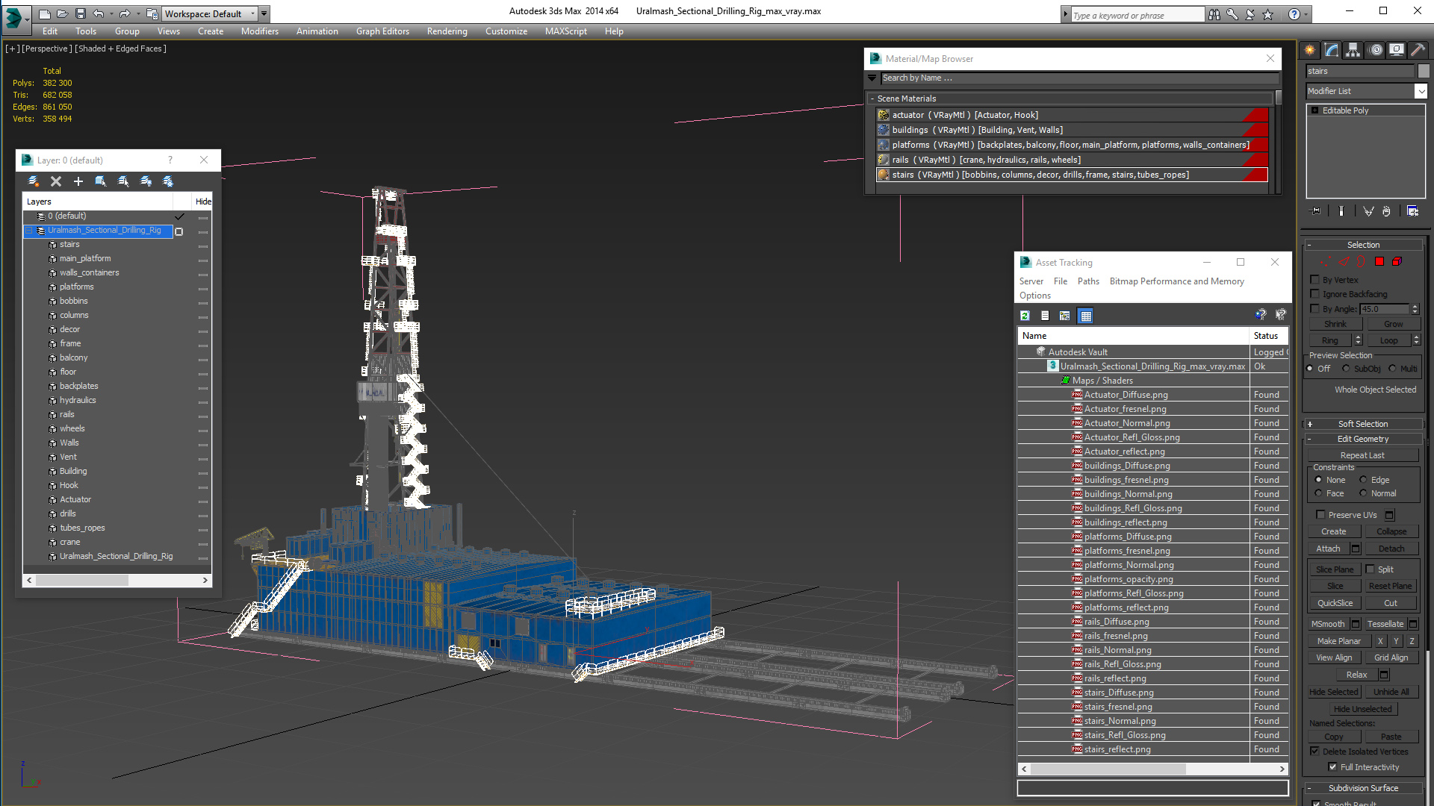Open the Create command panel tab
This screenshot has height=806, width=1434.
tap(1310, 50)
